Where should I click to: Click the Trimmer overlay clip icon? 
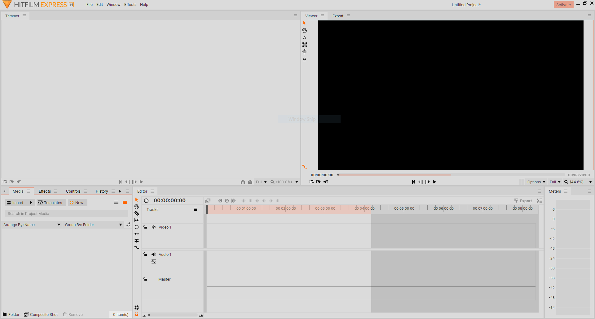click(x=250, y=182)
